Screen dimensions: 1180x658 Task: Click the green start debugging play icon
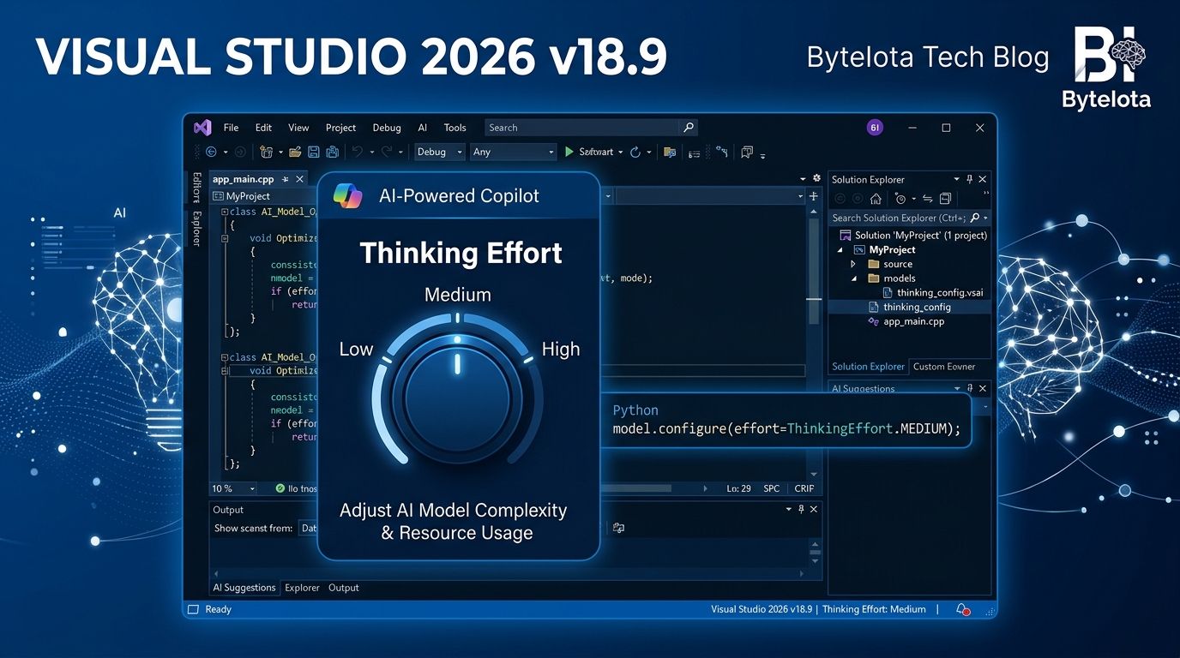tap(569, 152)
